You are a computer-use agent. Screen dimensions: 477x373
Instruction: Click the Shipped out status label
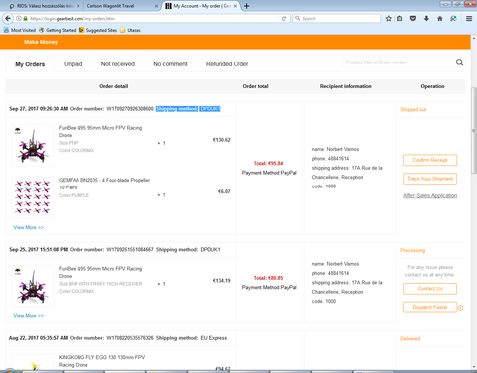413,109
